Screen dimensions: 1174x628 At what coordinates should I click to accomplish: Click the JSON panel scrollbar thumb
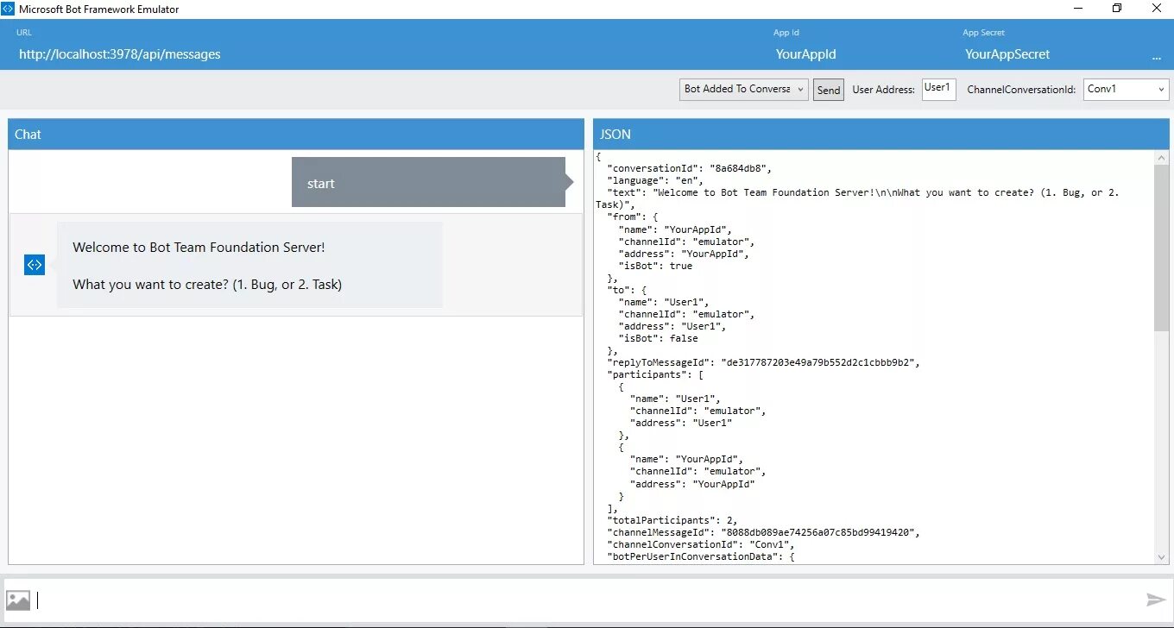pyautogui.click(x=1161, y=248)
